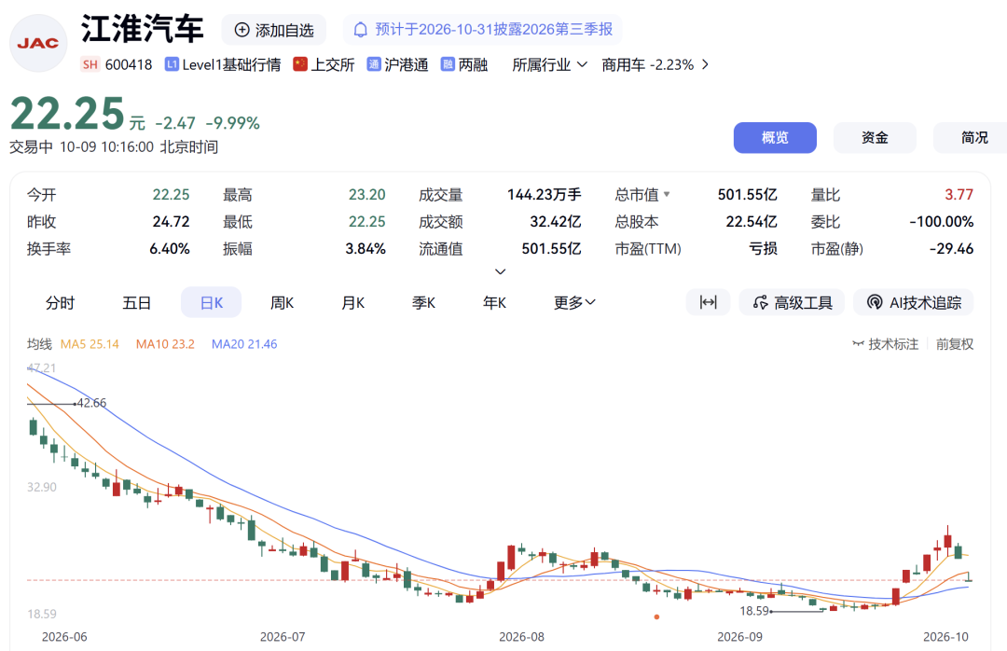
Task: Toggle 技术标注 technical annotations
Action: click(885, 344)
